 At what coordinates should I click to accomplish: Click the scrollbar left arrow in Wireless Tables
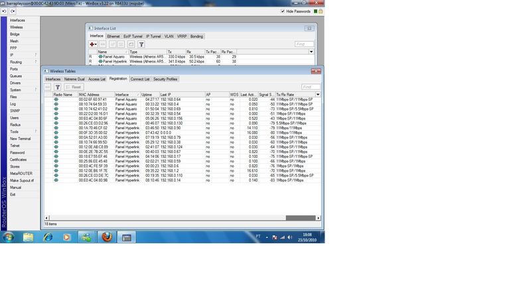tap(46, 218)
